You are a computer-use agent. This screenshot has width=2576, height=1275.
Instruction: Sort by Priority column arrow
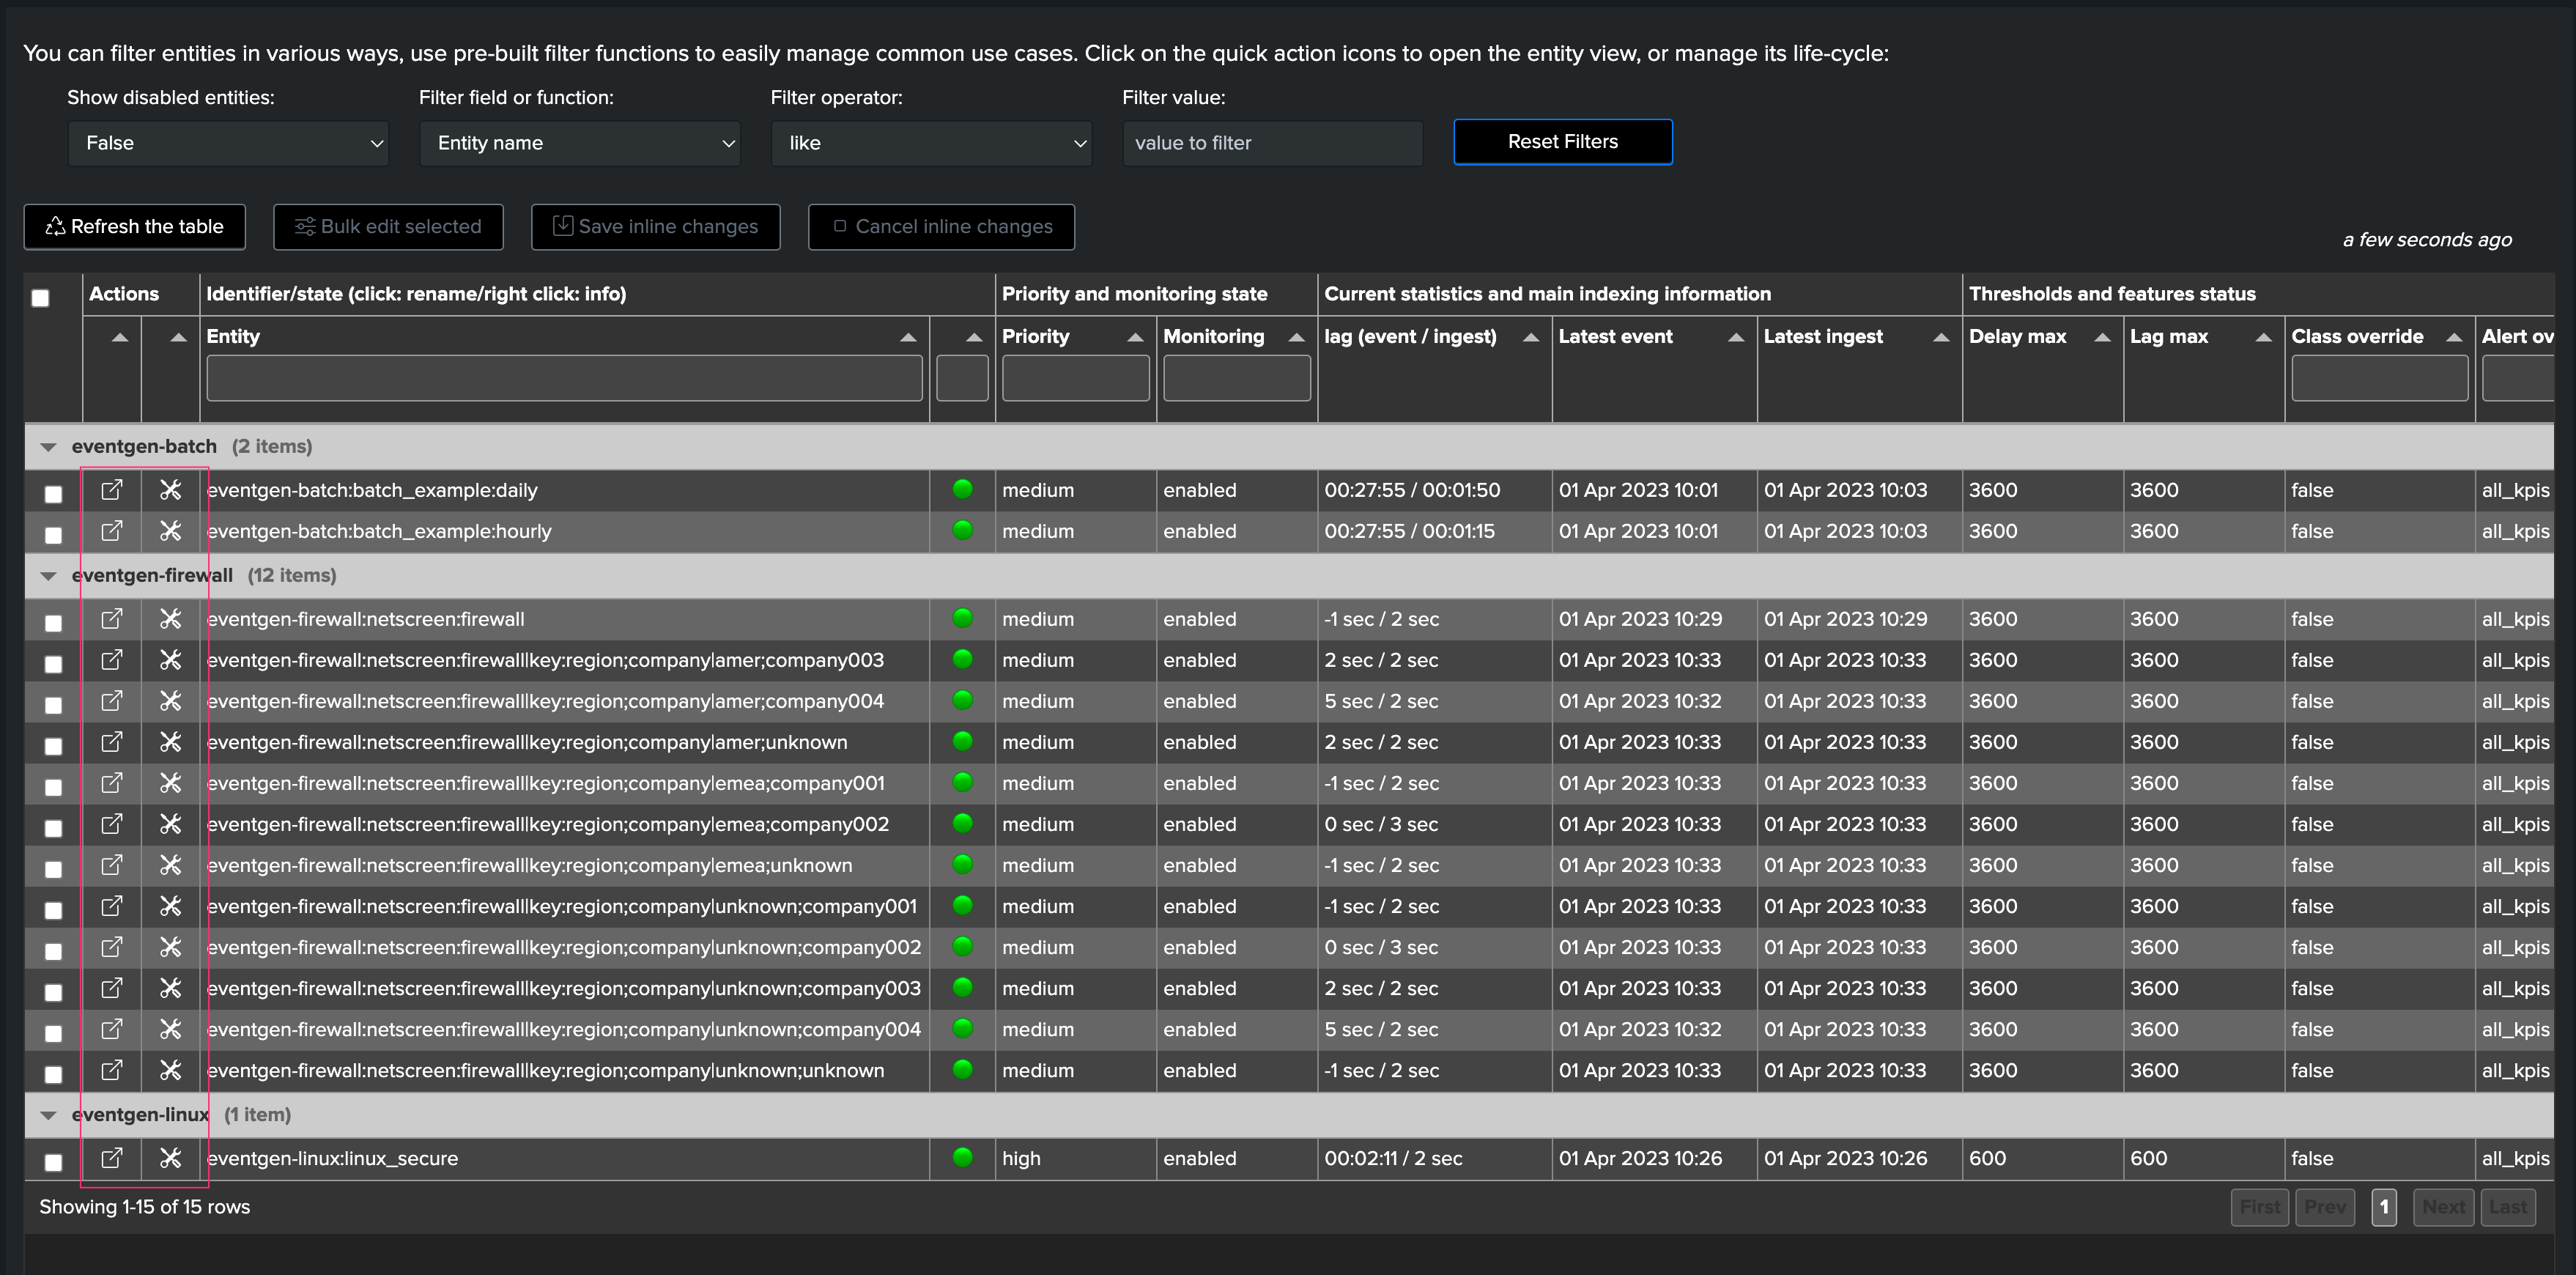click(x=1135, y=337)
